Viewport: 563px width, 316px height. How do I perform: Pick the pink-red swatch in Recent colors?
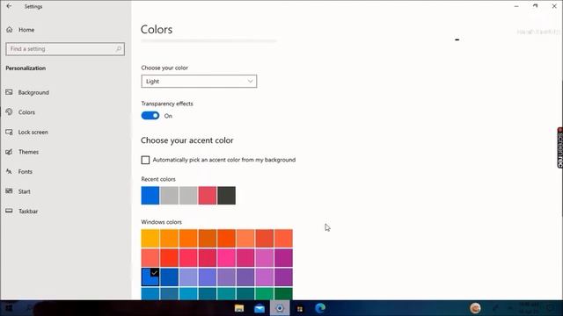click(208, 195)
